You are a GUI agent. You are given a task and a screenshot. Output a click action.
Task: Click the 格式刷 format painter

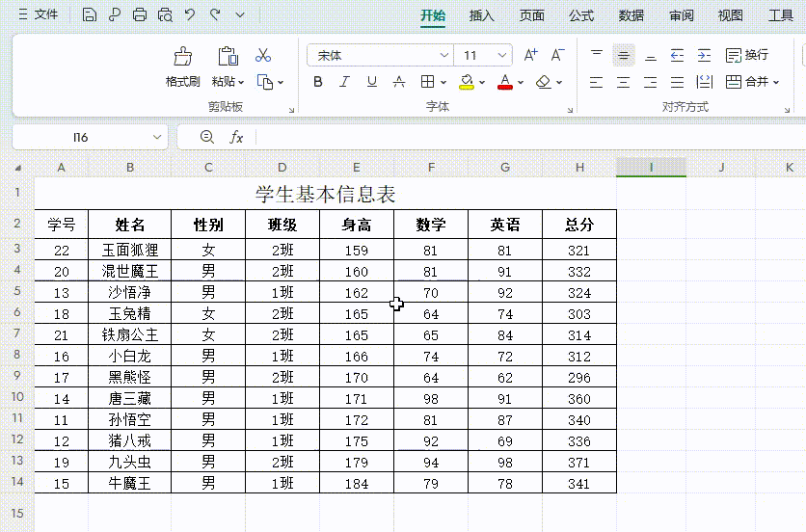(x=182, y=66)
